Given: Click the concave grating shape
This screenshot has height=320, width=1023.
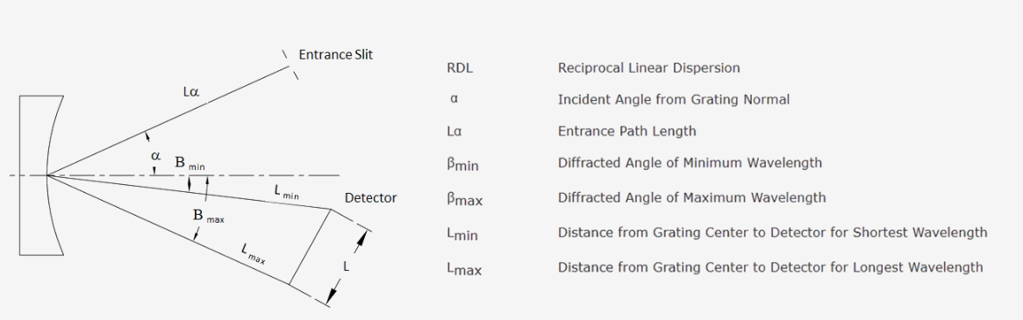Looking at the screenshot, I should pyautogui.click(x=41, y=174).
